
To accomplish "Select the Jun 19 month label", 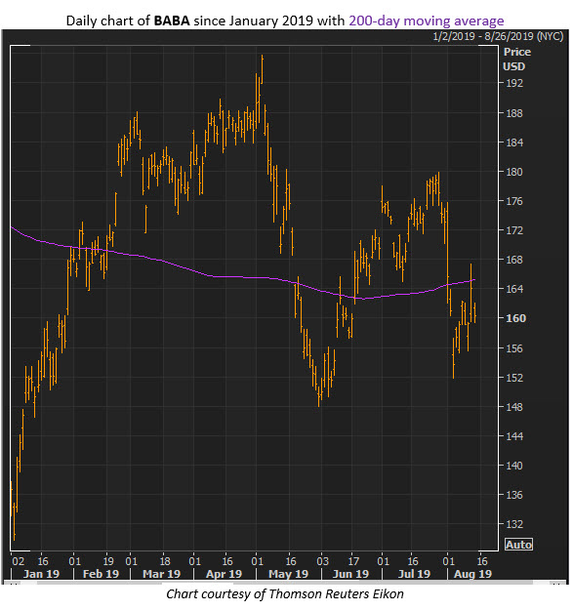I will pyautogui.click(x=350, y=574).
